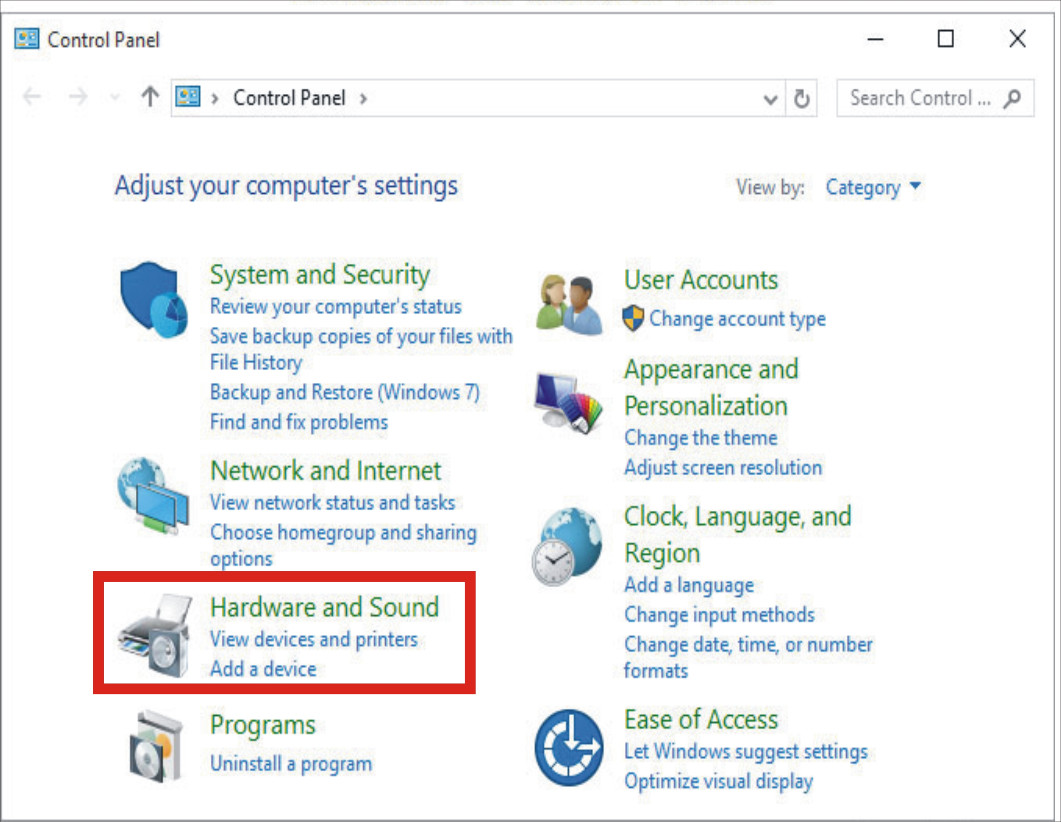Click the Control Panel title bar icon
The height and width of the screenshot is (822, 1061).
coord(27,39)
